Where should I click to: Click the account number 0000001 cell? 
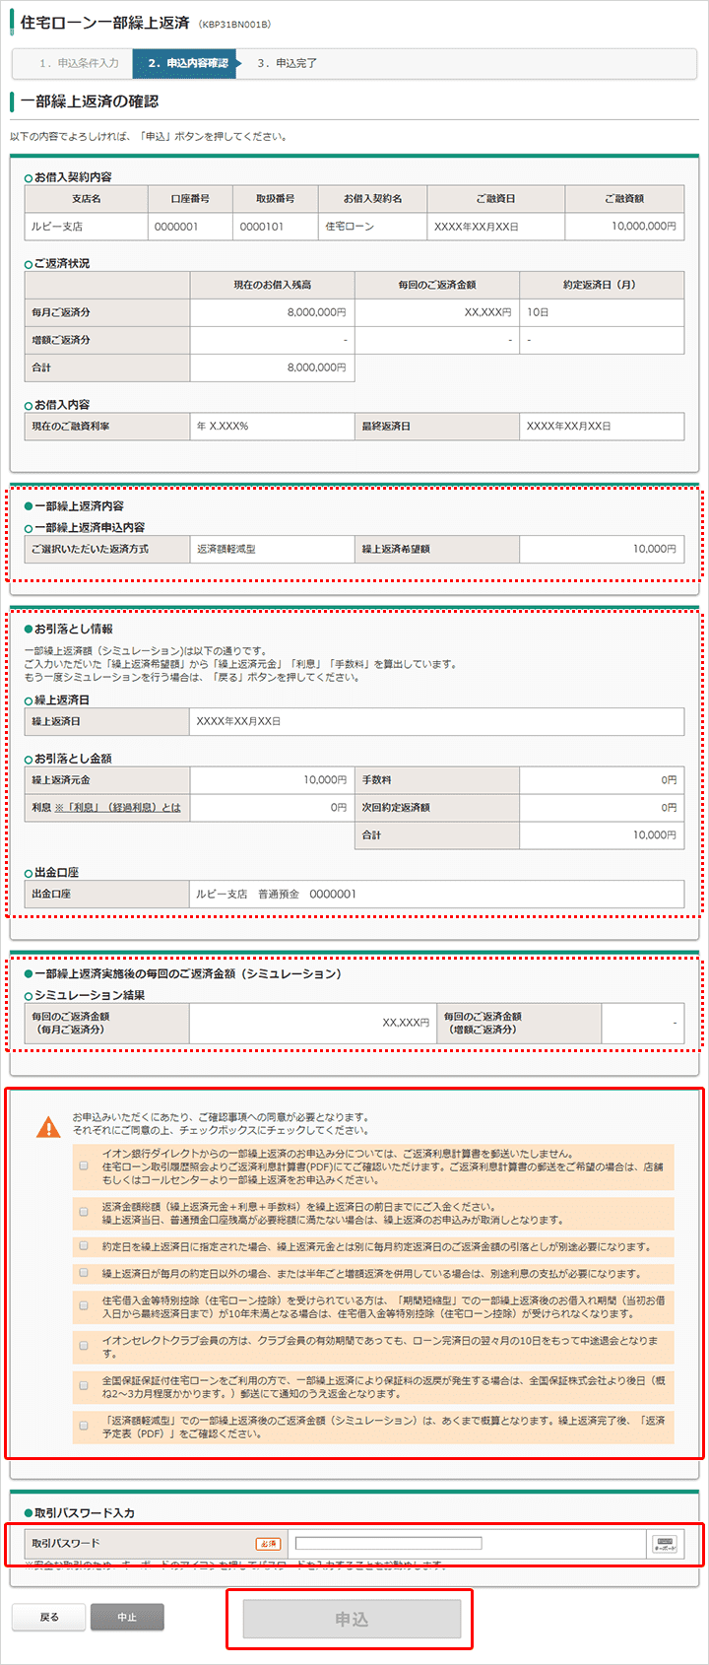(x=190, y=227)
